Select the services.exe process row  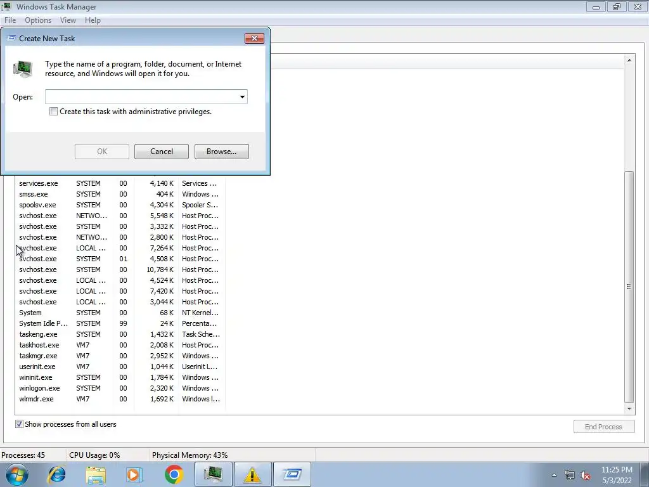[x=120, y=183]
